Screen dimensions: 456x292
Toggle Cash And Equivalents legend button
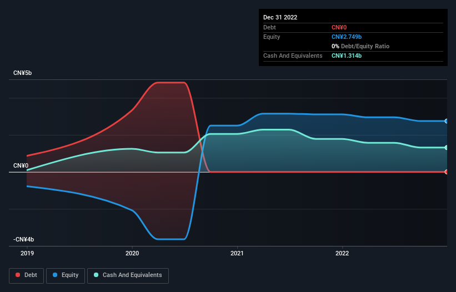point(128,275)
